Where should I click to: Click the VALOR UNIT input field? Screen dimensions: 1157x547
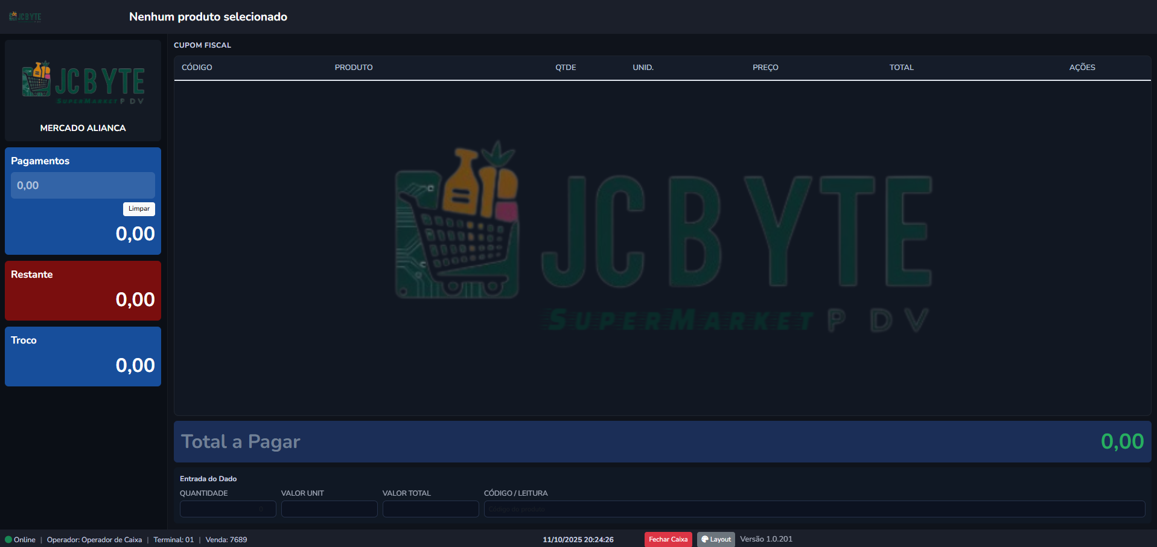(329, 509)
